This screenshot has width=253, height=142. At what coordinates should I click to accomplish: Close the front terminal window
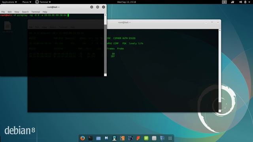pos(104,7)
